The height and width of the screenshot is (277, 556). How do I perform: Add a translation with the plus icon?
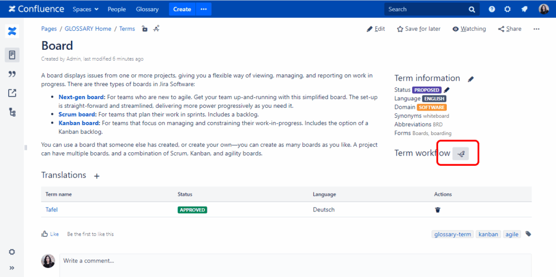click(97, 176)
